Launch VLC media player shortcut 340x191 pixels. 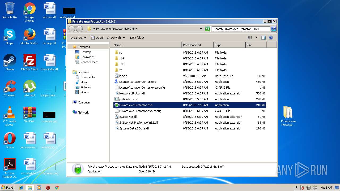tap(10, 116)
